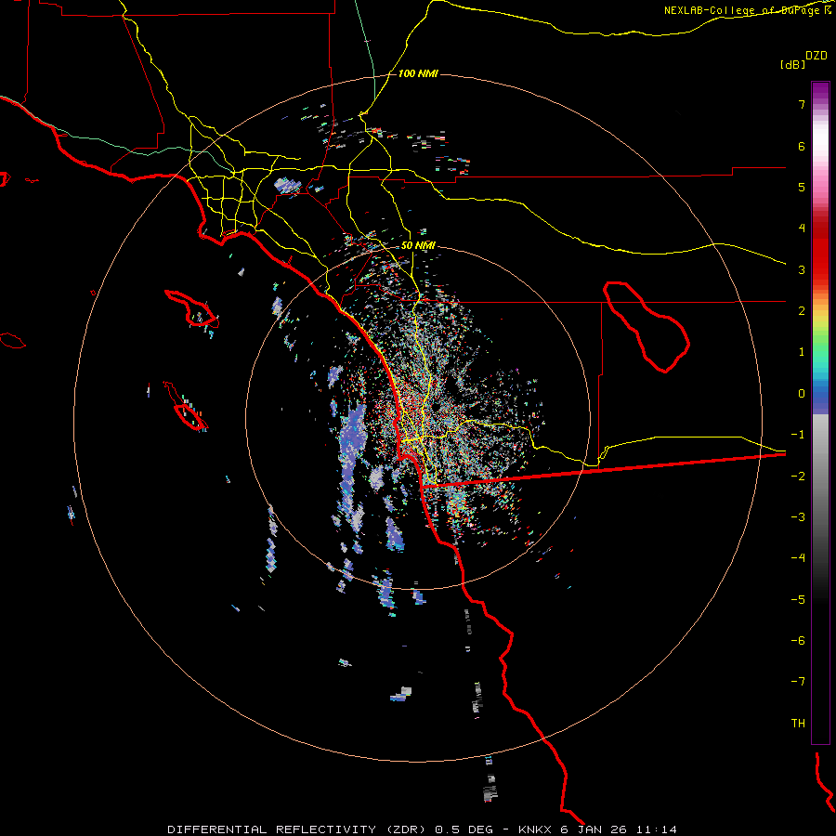Click the "[dB]" unit label
836x836 pixels.
click(792, 64)
